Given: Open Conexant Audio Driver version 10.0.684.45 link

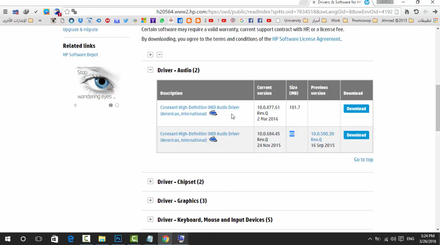Looking at the screenshot, I should click(x=200, y=137).
